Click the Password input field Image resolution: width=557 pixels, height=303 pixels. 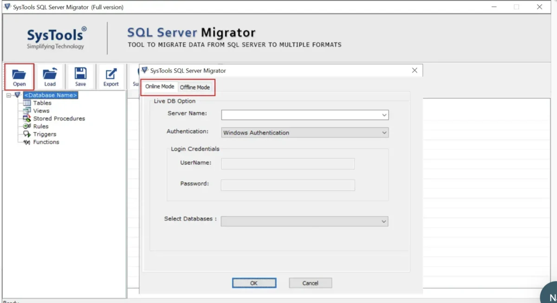[x=288, y=185]
